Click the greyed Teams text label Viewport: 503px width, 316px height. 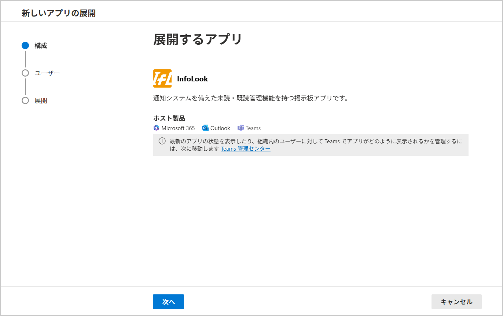[x=253, y=128]
